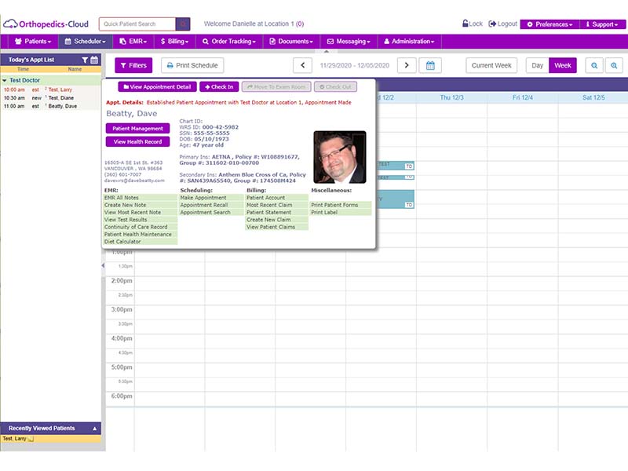Open the calendar date picker icon
The image size is (628, 471).
(430, 65)
